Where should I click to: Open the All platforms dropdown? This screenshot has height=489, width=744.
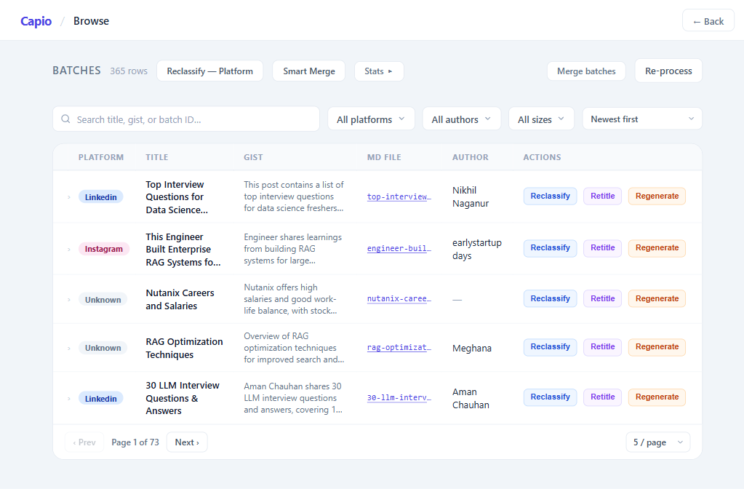(371, 119)
